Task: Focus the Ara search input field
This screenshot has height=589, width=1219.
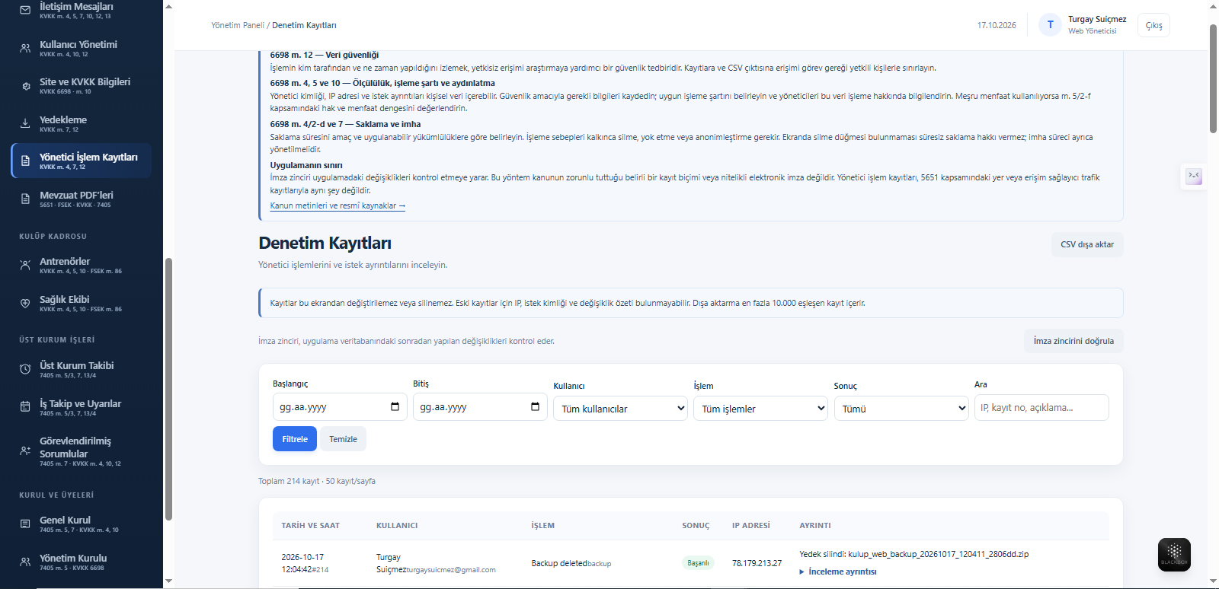Action: click(x=1041, y=407)
